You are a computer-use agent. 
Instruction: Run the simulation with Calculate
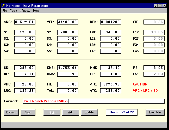pyautogui.click(x=155, y=112)
